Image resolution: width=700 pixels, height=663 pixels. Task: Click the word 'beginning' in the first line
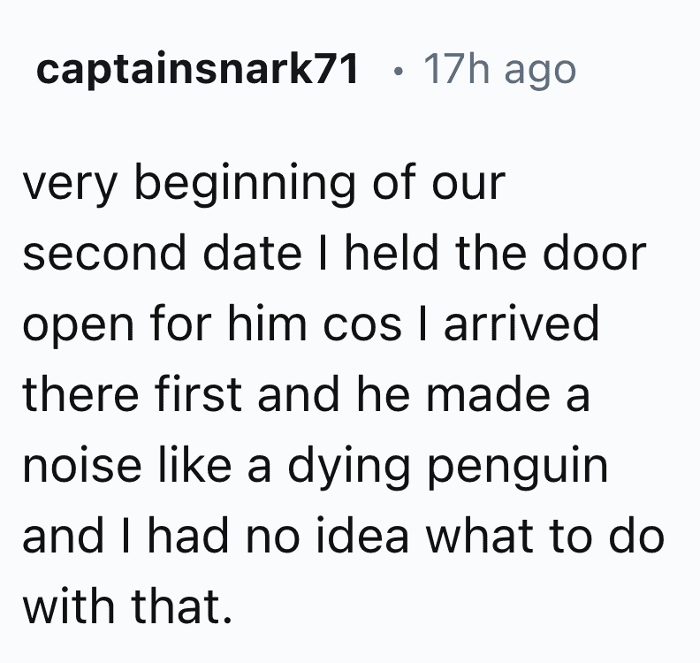244,184
